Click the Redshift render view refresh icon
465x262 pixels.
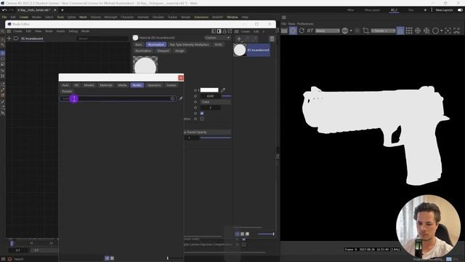(302, 31)
